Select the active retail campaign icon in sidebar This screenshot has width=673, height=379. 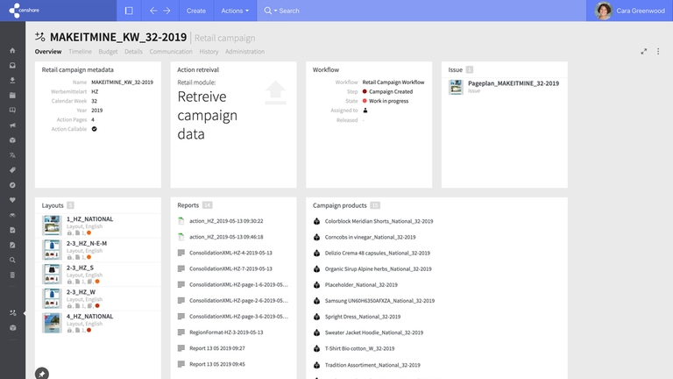click(12, 313)
